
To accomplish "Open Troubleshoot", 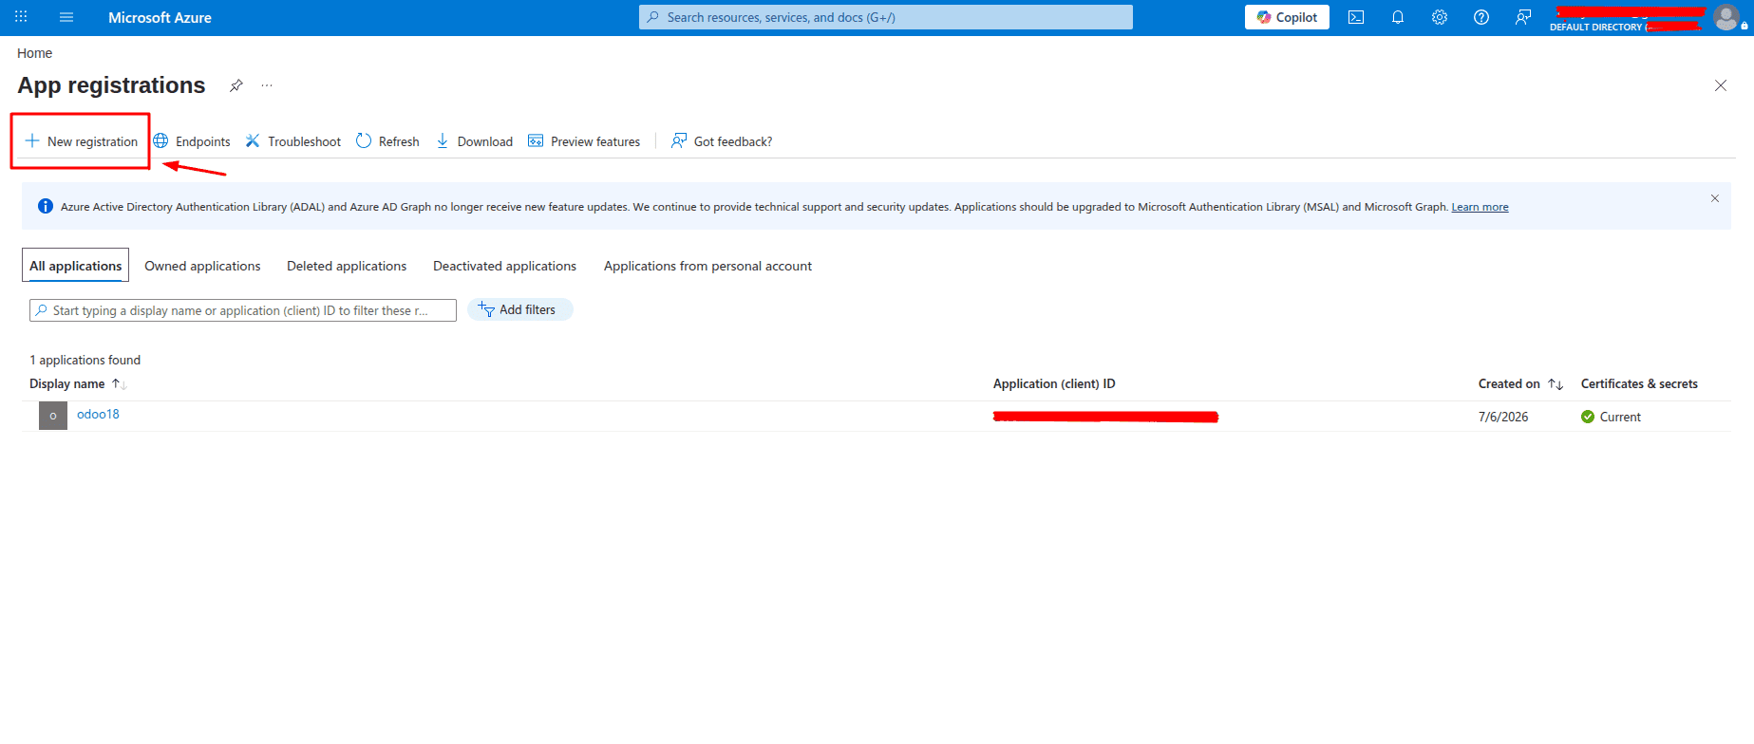I will 293,141.
